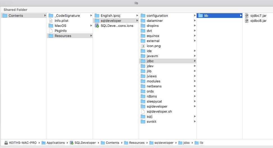Click the Contents folder icon in first column
Viewport: 273px width, 148px height.
(5, 16)
